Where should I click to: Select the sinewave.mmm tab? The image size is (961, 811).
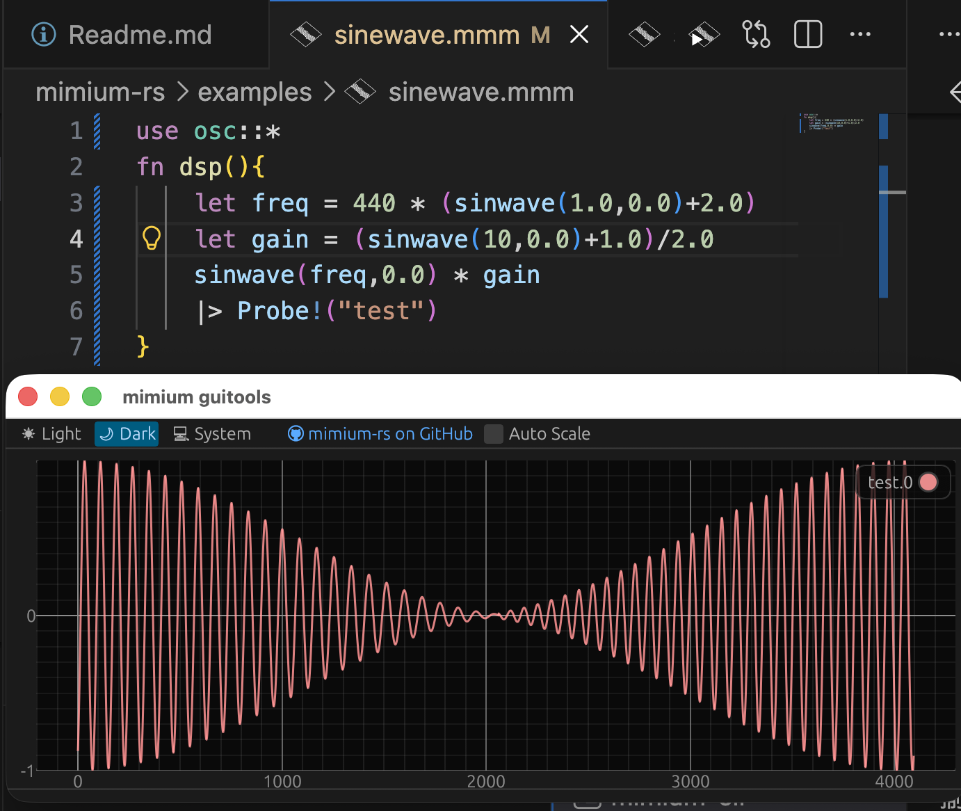pos(426,35)
